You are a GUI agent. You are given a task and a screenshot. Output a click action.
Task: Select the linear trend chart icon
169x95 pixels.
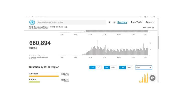tap(92, 67)
